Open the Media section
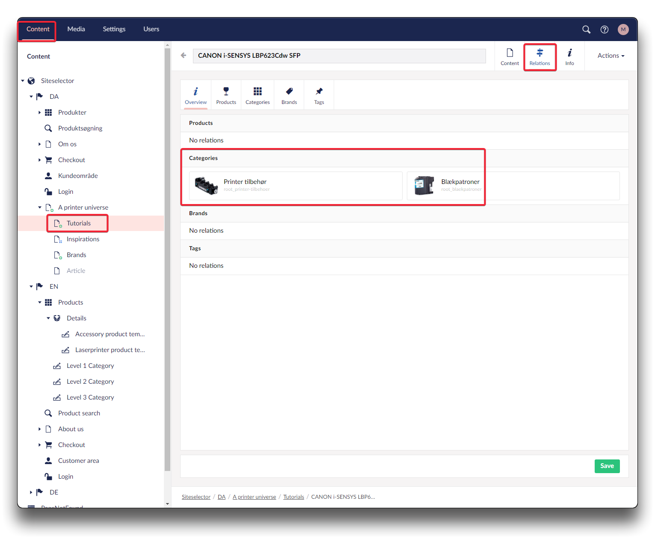Screen dimensions: 655x539 [76, 29]
